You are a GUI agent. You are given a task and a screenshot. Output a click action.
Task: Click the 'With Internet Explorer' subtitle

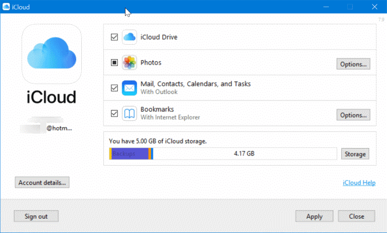click(170, 117)
